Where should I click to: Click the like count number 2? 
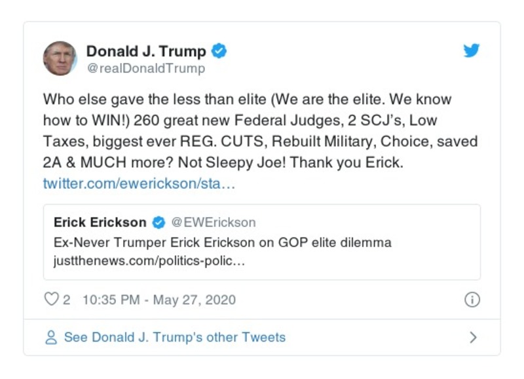tap(67, 300)
